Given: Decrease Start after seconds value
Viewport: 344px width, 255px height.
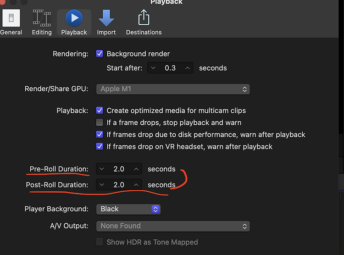Looking at the screenshot, I should (153, 68).
